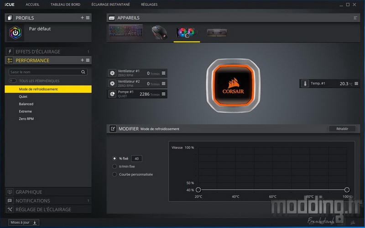Open the Profils panel hamburger menu

point(88,18)
